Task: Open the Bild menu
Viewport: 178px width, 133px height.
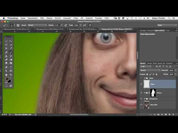Action: click(42, 18)
